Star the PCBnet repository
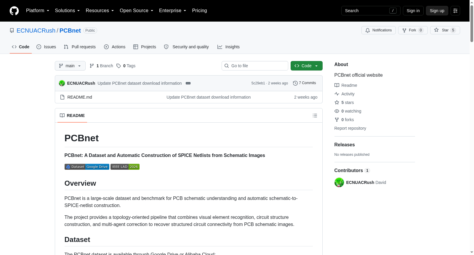This screenshot has height=255, width=474. pos(445,30)
